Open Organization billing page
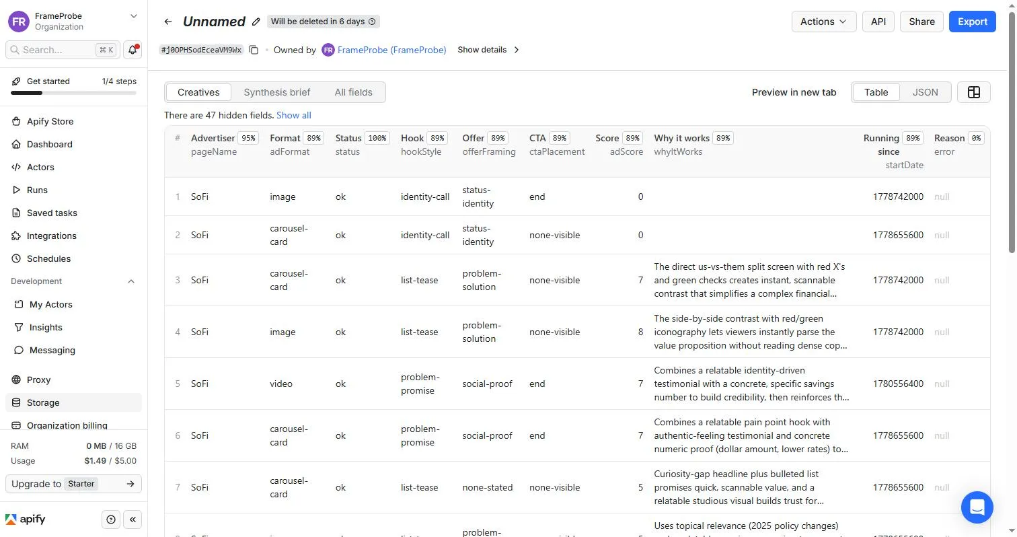The height and width of the screenshot is (537, 1017). tap(74, 425)
